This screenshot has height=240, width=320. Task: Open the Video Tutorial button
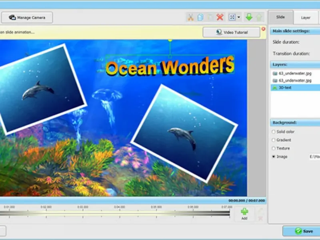pyautogui.click(x=232, y=32)
